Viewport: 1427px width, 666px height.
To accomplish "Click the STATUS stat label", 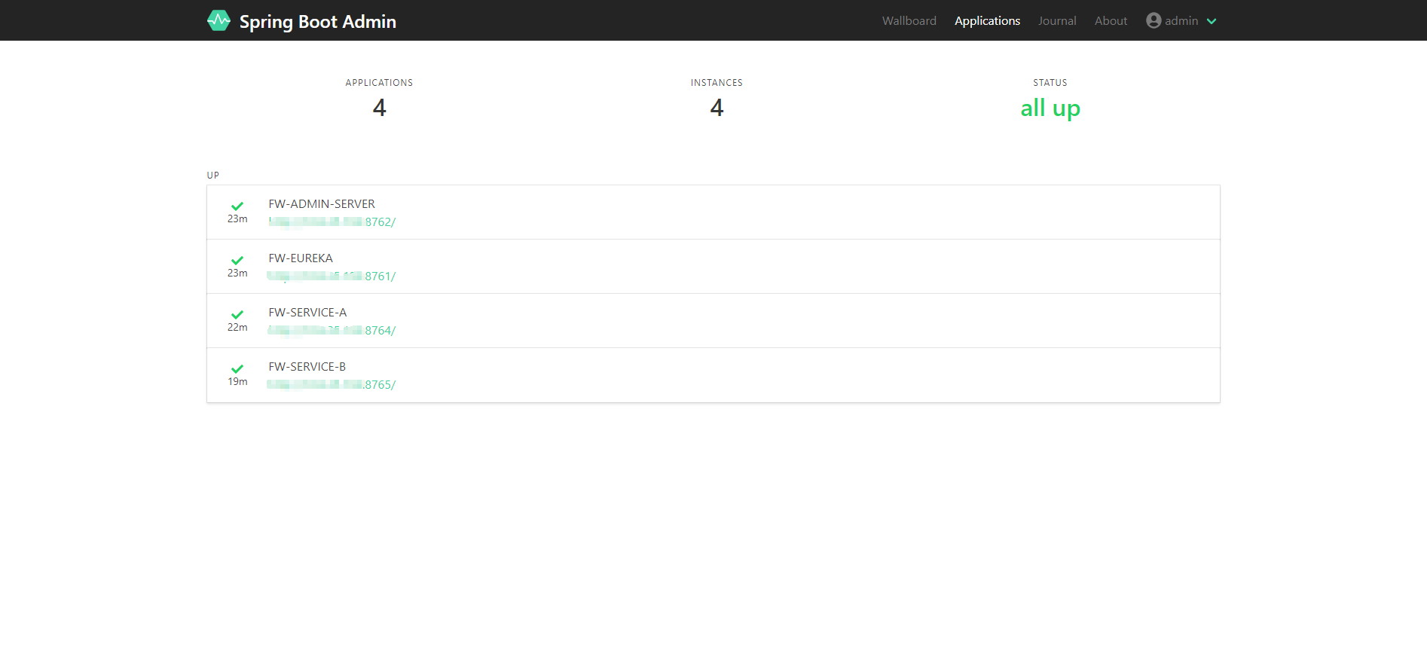I will coord(1050,83).
